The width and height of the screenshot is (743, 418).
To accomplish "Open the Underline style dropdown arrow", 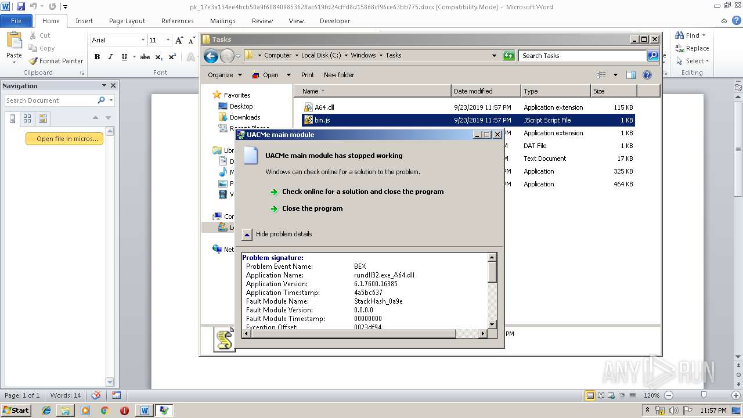I will [134, 57].
